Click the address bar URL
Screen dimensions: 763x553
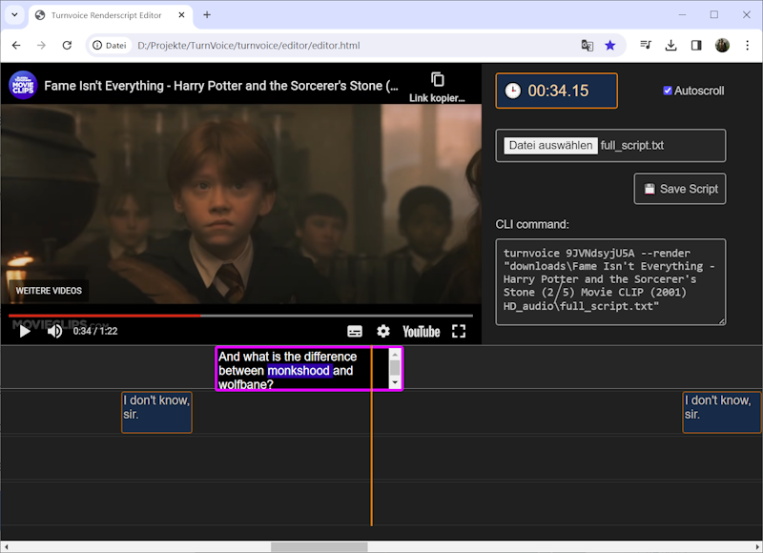tap(249, 45)
